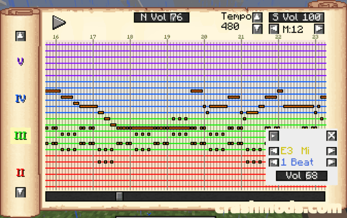The height and width of the screenshot is (218, 347).
Task: Jump to measure 22 marker
Action: coord(278,37)
